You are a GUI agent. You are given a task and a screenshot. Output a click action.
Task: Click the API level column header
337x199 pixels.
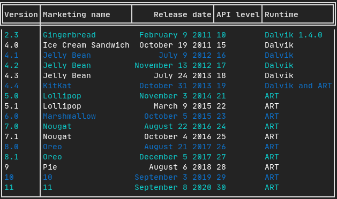238,14
